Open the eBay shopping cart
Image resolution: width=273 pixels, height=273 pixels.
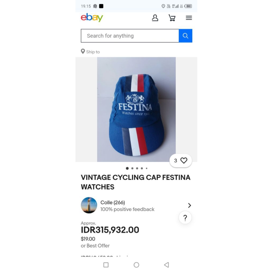pos(172,18)
